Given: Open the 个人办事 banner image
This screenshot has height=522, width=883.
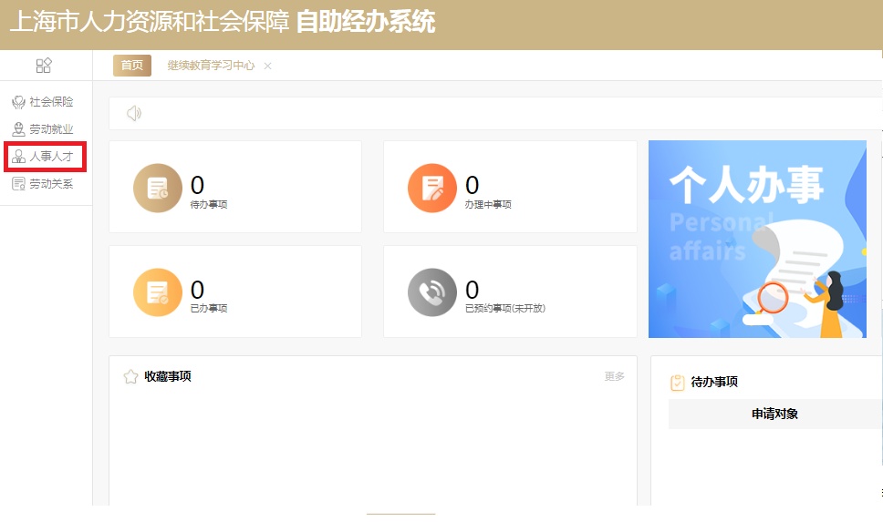Looking at the screenshot, I should (x=757, y=239).
